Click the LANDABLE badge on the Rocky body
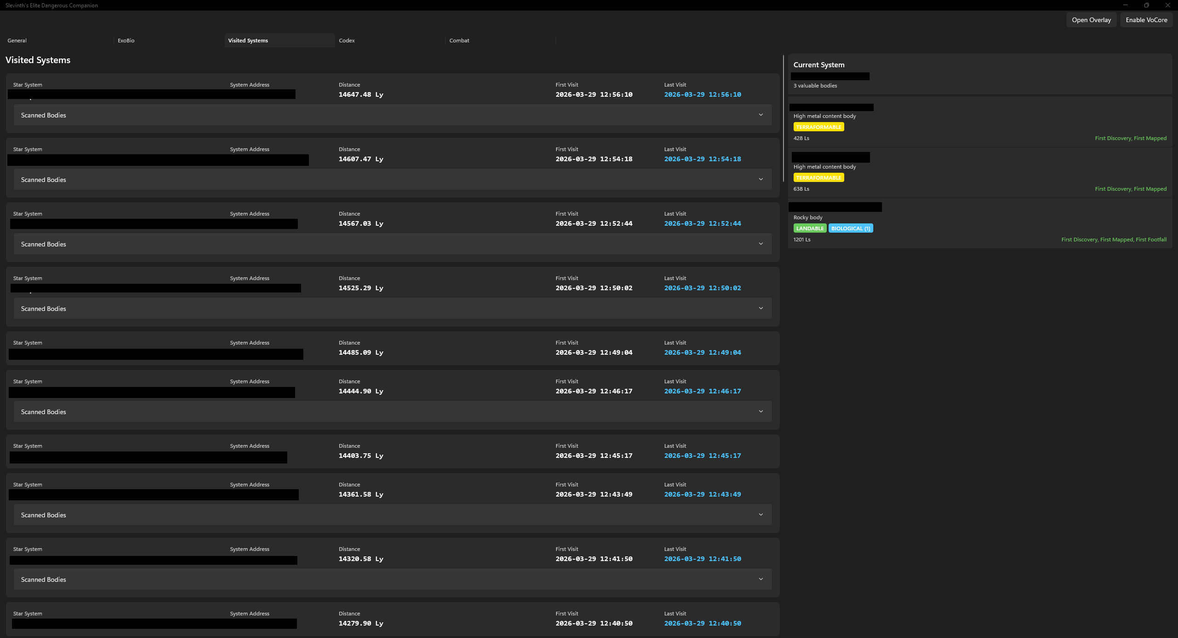The height and width of the screenshot is (638, 1178). point(810,228)
